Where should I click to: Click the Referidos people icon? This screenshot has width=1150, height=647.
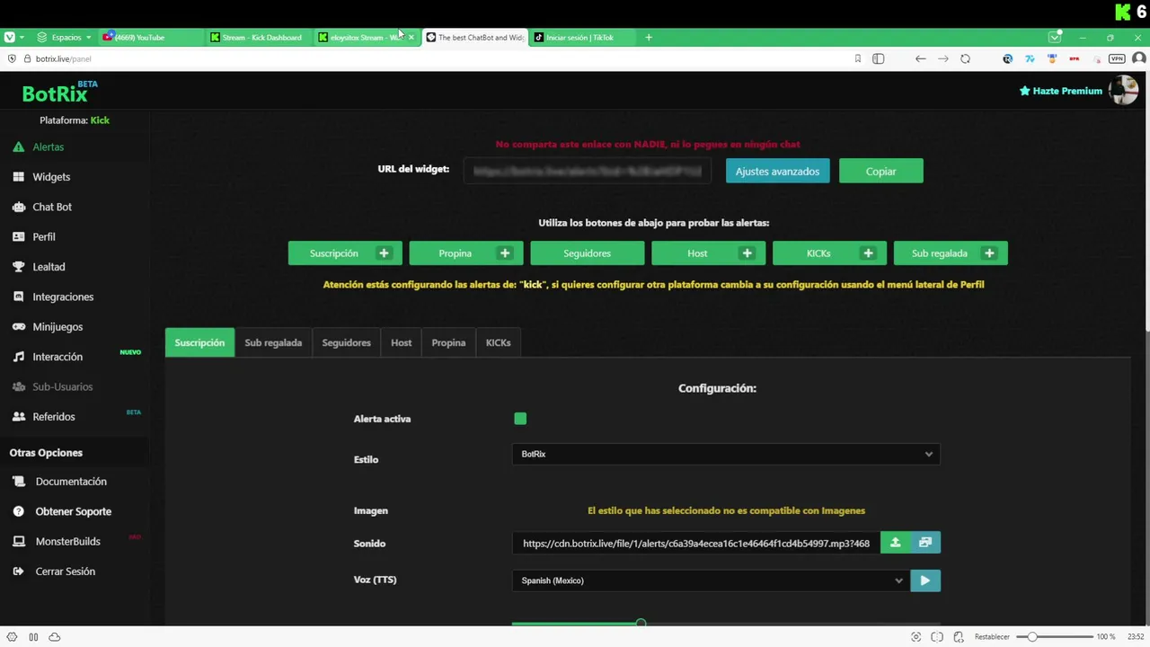tap(18, 417)
